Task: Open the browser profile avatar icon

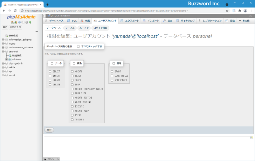Action: pyautogui.click(x=245, y=11)
